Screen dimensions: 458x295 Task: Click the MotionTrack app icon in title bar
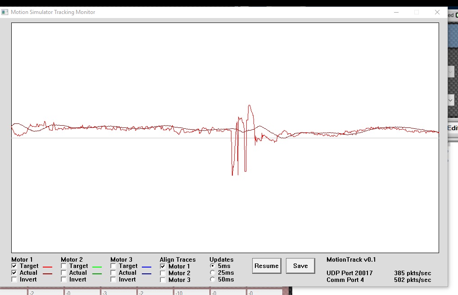(5, 12)
